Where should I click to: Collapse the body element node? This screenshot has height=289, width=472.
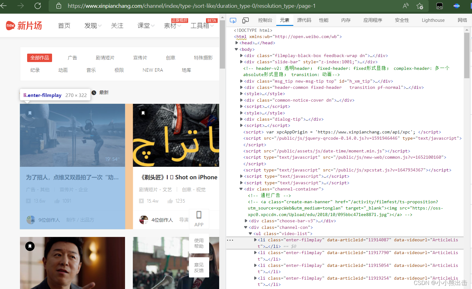pos(236,49)
